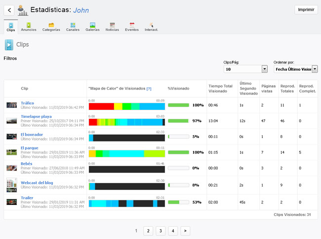Click the Trailer heat map bar
Screen dimensions: 321x239
coord(127,203)
